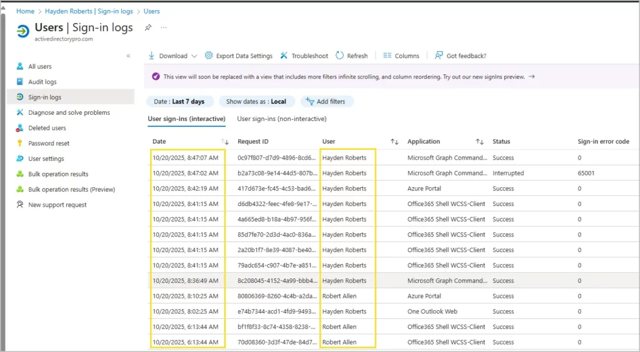Click activedirectorypro.com tenant name
The image size is (640, 352).
(64, 39)
